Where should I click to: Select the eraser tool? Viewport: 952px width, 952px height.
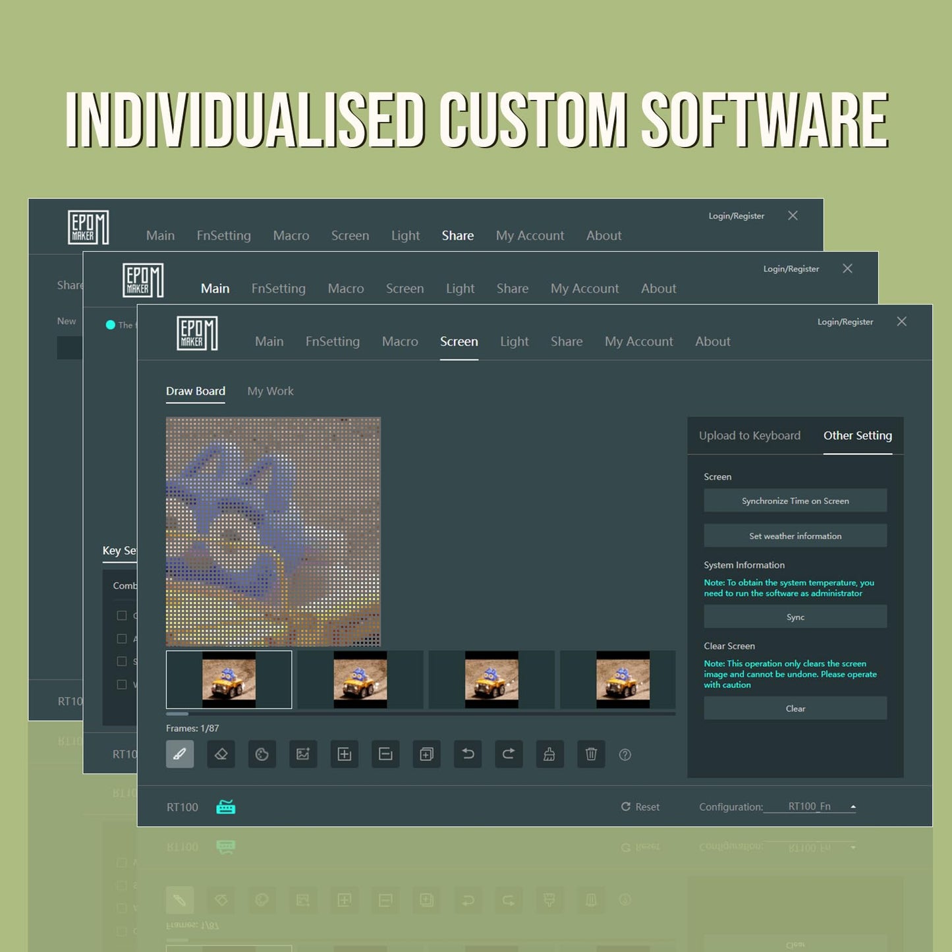tap(221, 754)
